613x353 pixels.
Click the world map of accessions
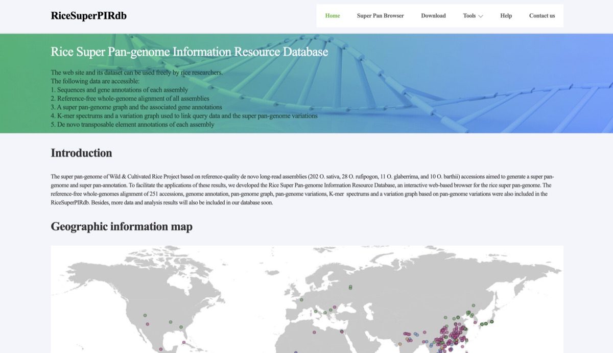pyautogui.click(x=307, y=299)
